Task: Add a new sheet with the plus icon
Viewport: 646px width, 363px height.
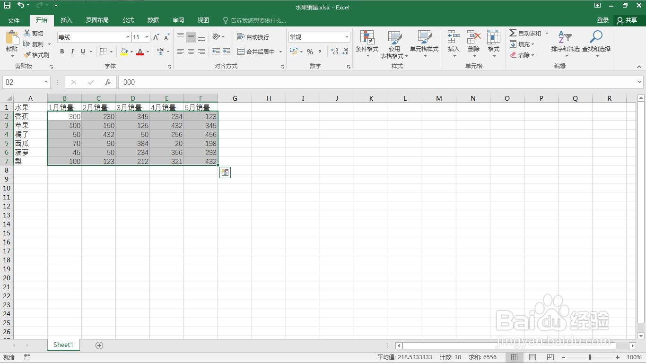Action: coord(99,346)
